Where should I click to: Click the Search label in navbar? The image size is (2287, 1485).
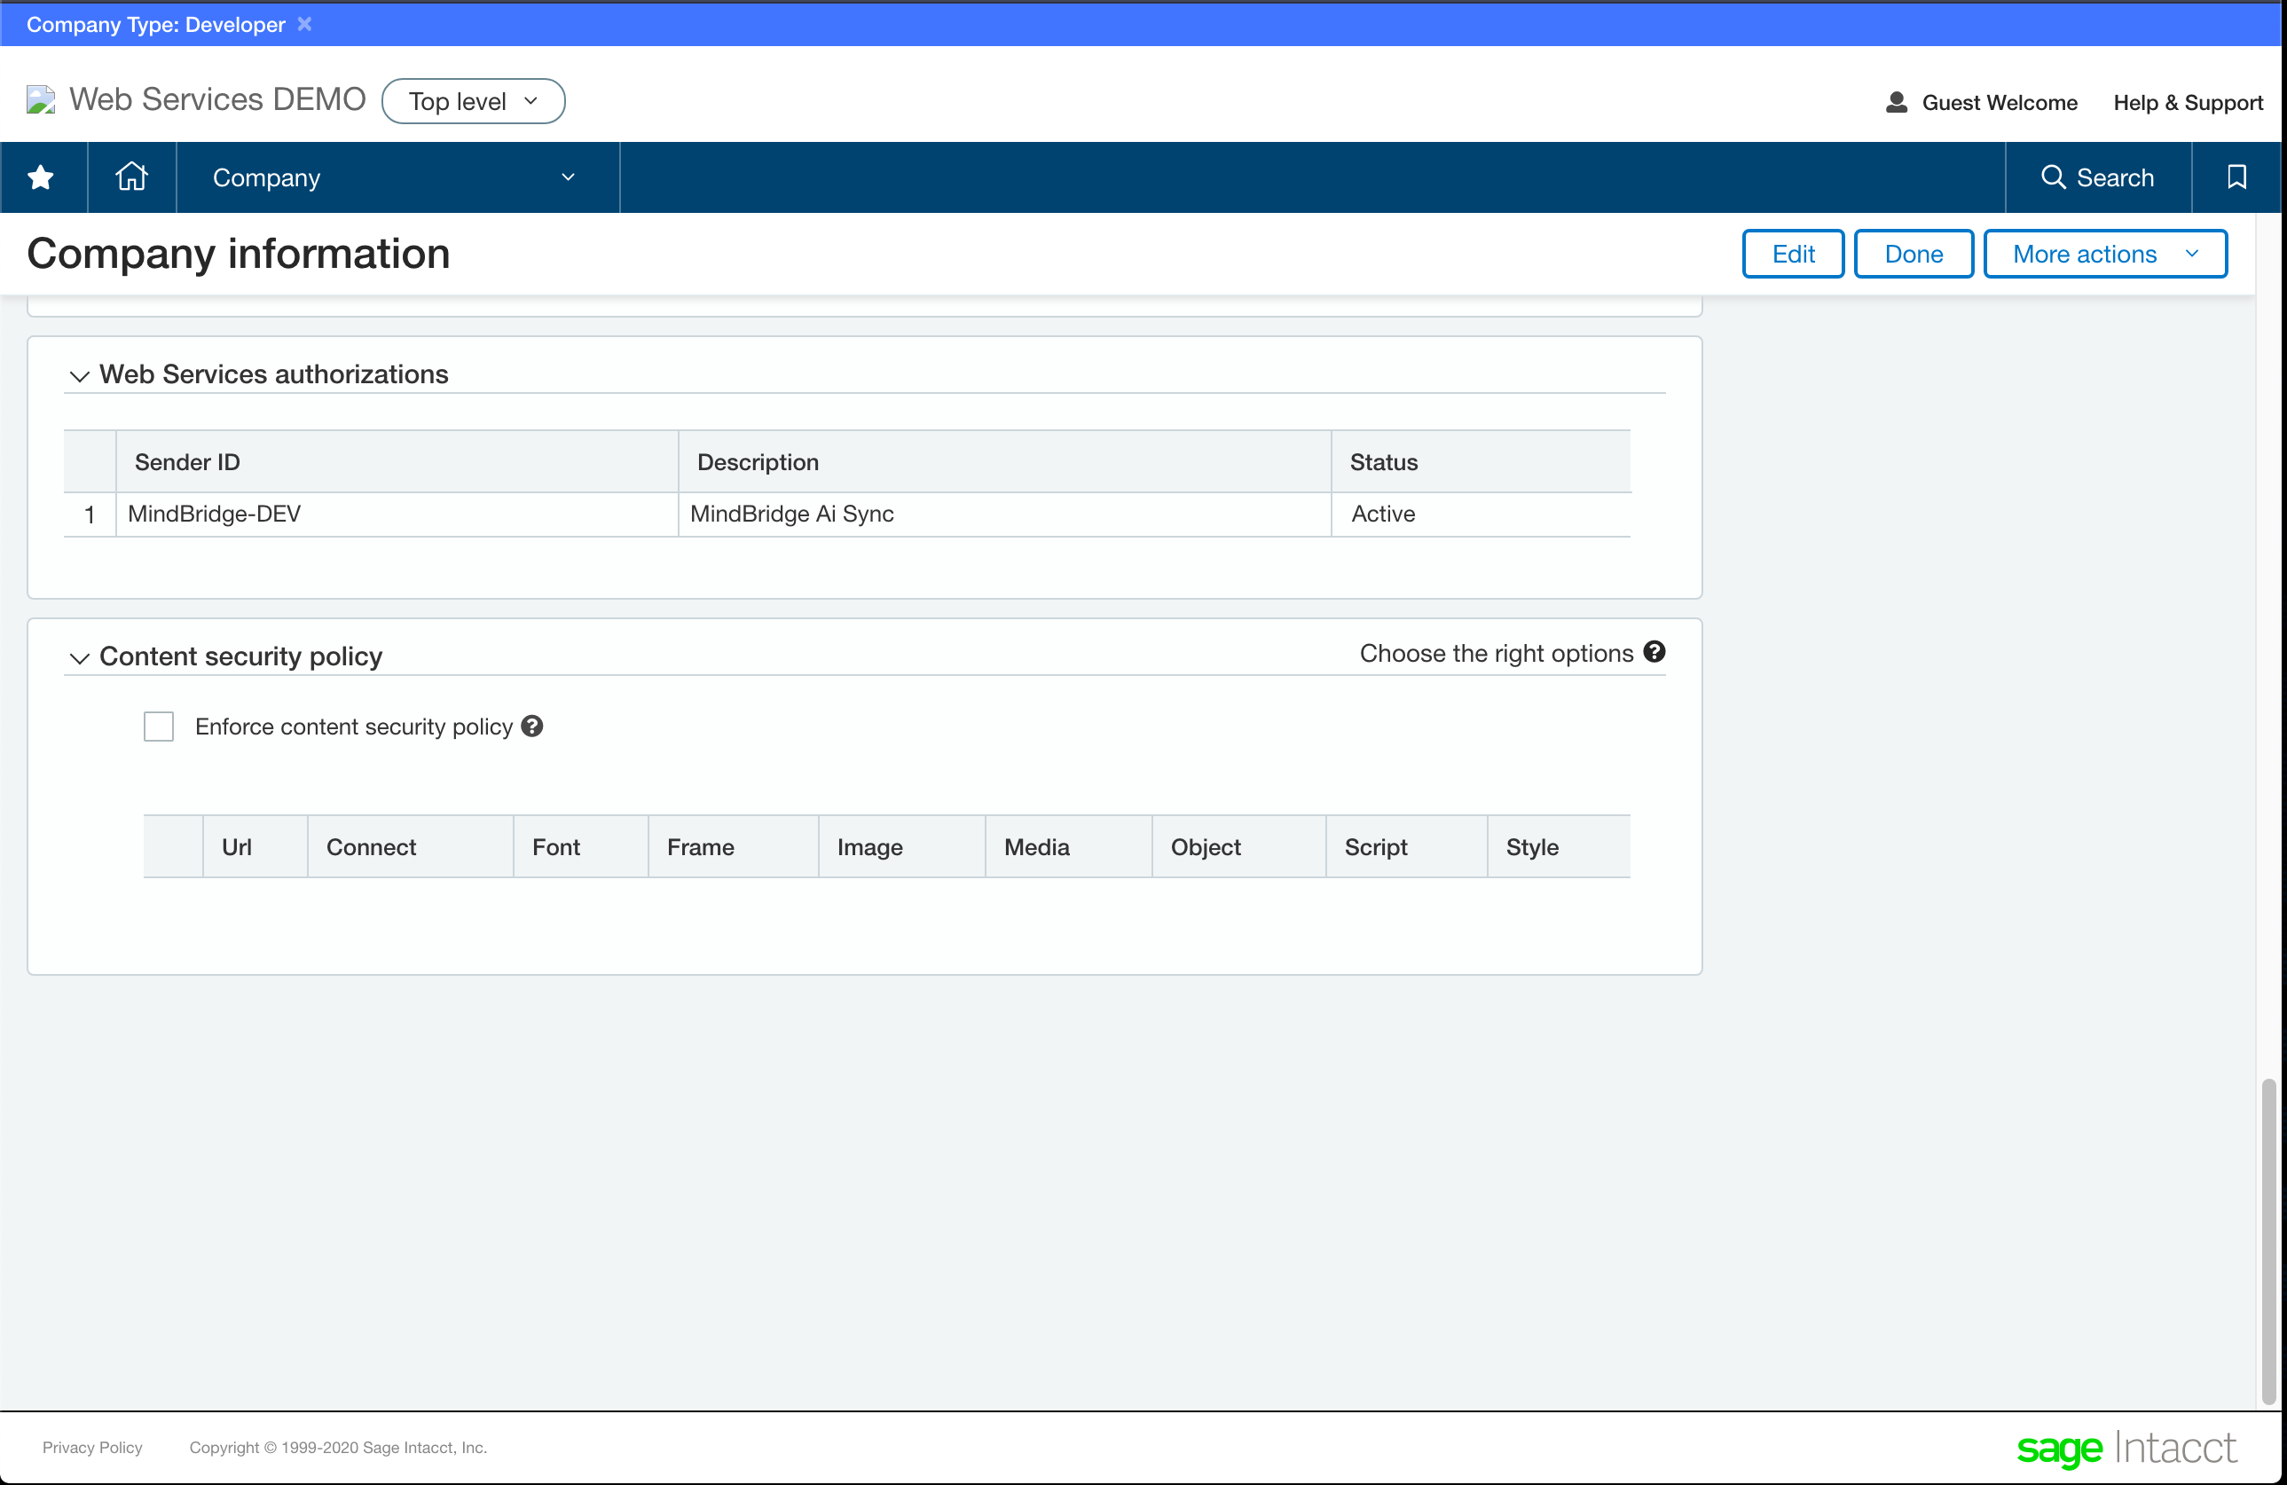(2115, 177)
